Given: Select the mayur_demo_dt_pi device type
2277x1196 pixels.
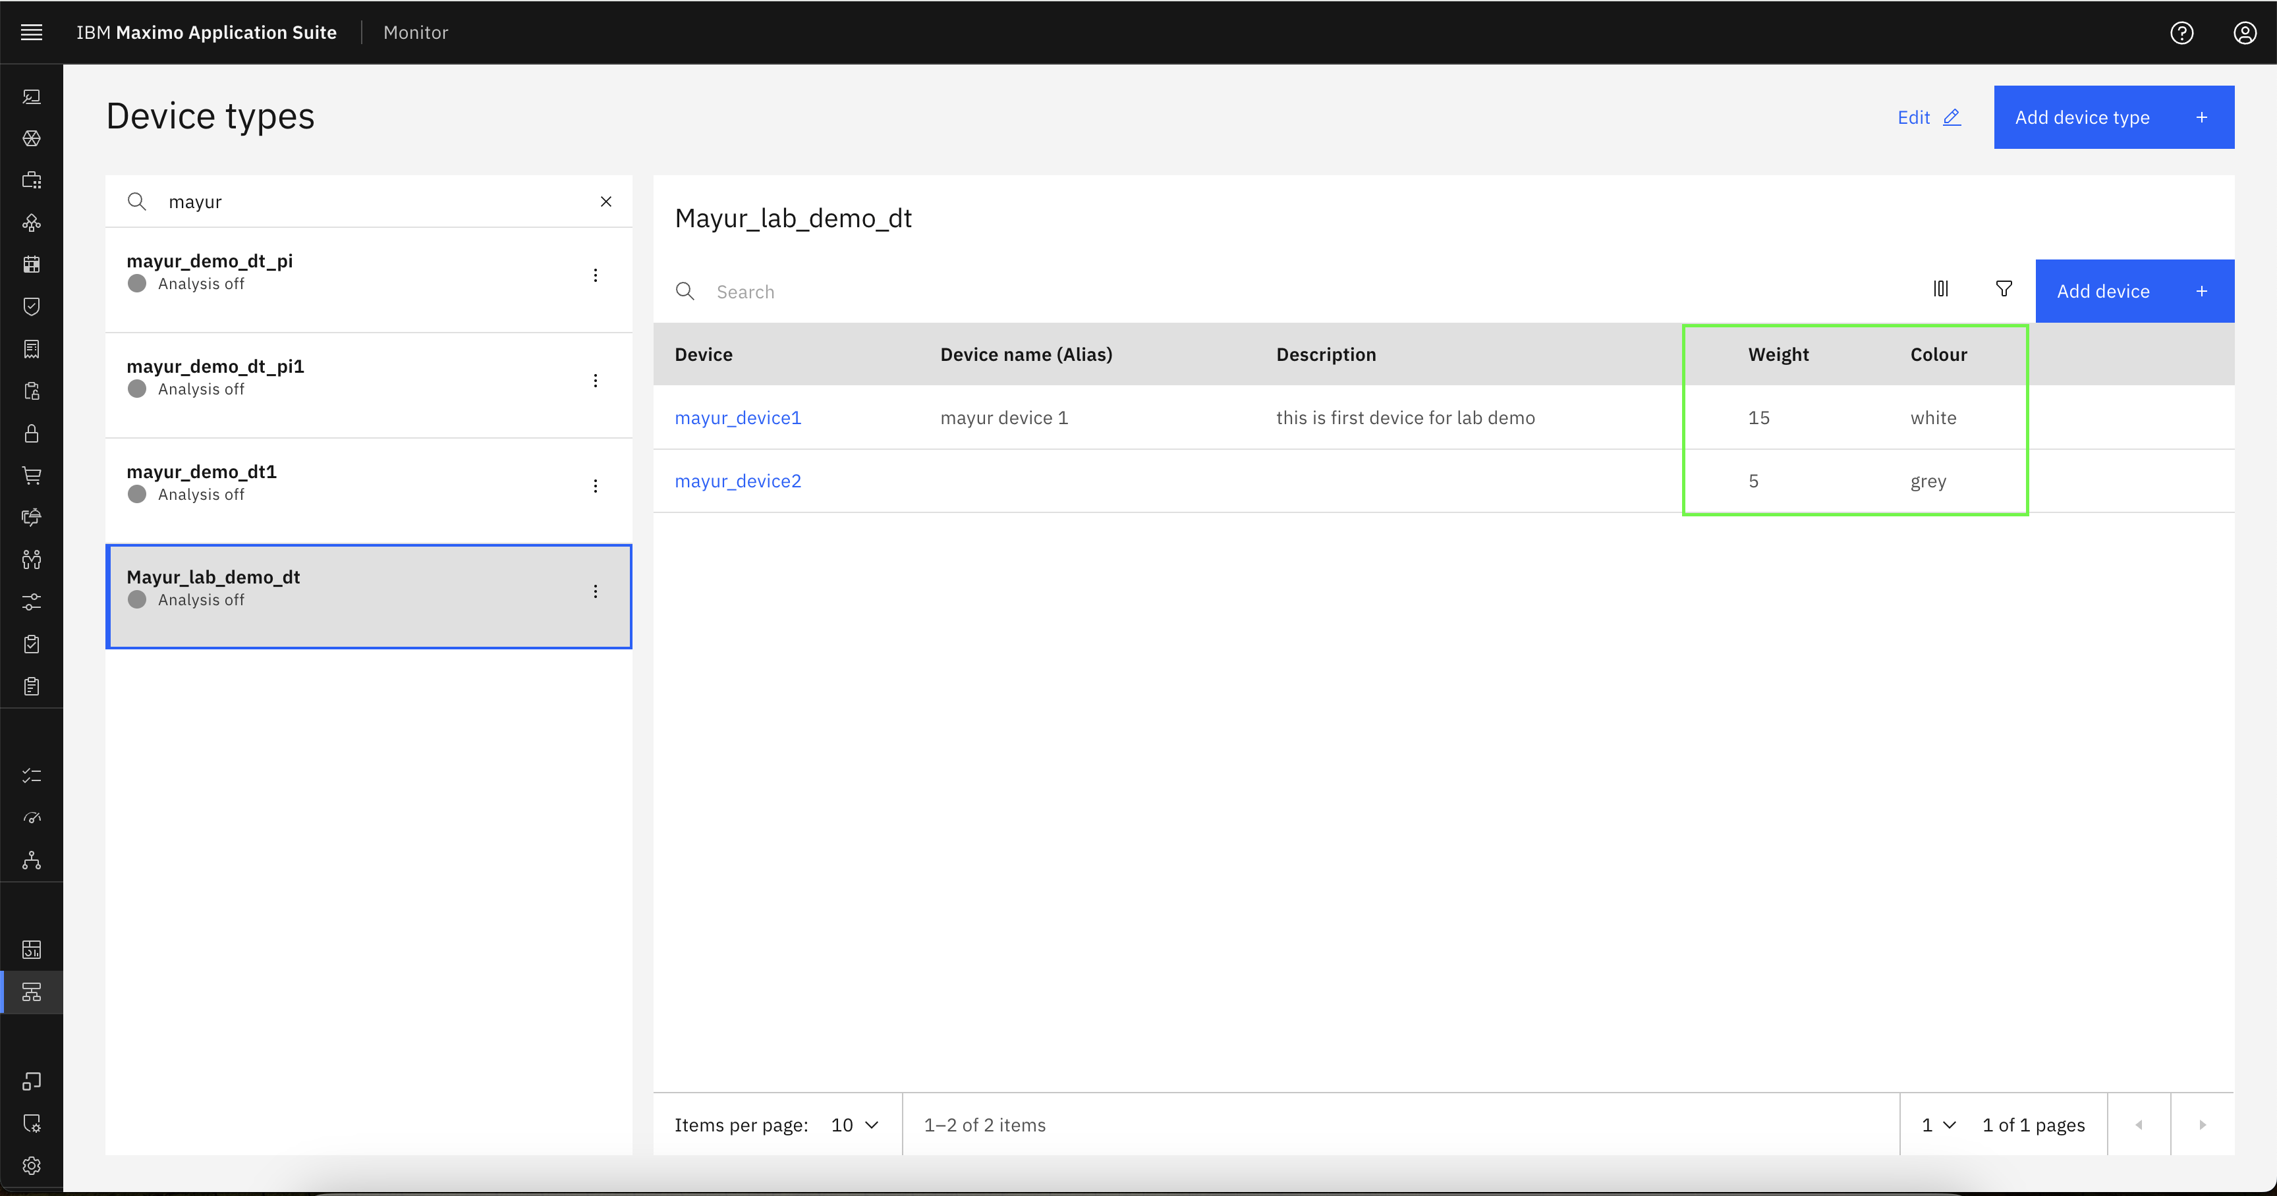Looking at the screenshot, I should [x=368, y=280].
